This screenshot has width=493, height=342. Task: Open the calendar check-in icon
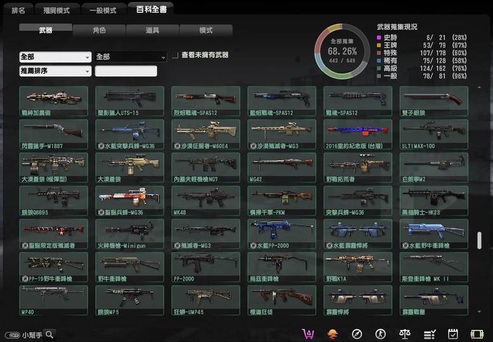[x=452, y=334]
